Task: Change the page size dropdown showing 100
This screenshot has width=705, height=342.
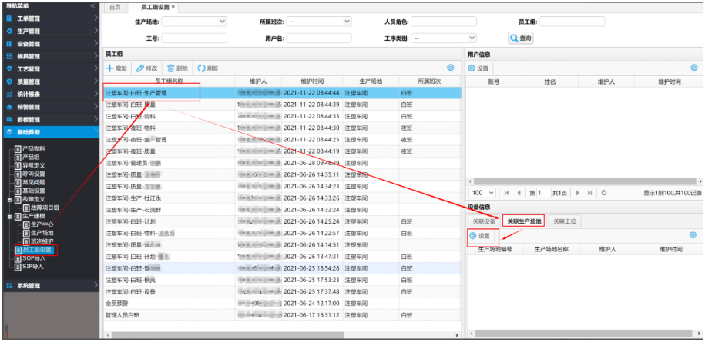Action: pyautogui.click(x=482, y=193)
